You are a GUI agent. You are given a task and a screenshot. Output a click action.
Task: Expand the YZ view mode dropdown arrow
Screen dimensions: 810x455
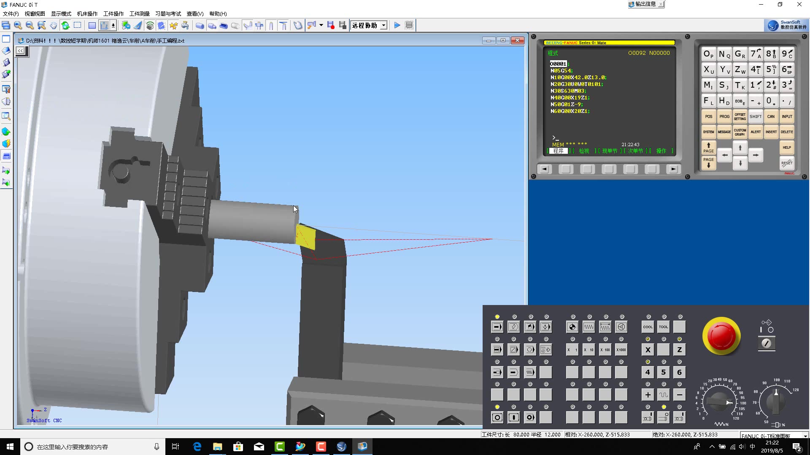click(113, 25)
